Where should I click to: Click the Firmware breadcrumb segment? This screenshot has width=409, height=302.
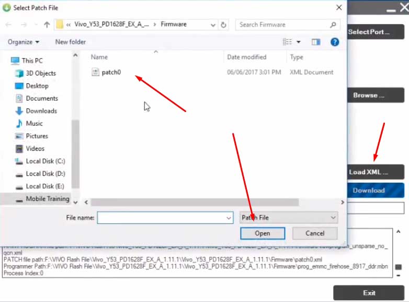point(174,24)
